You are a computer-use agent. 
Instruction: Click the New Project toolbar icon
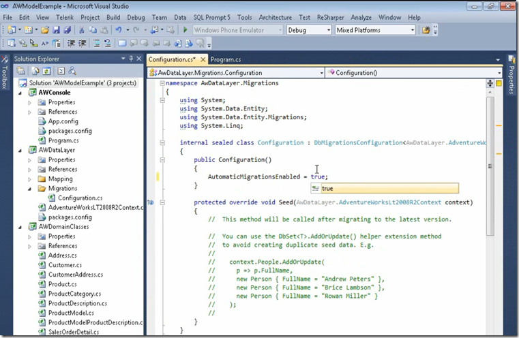12,30
